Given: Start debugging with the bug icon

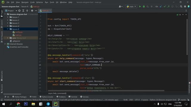Looking at the screenshot, I should click(x=144, y=7).
